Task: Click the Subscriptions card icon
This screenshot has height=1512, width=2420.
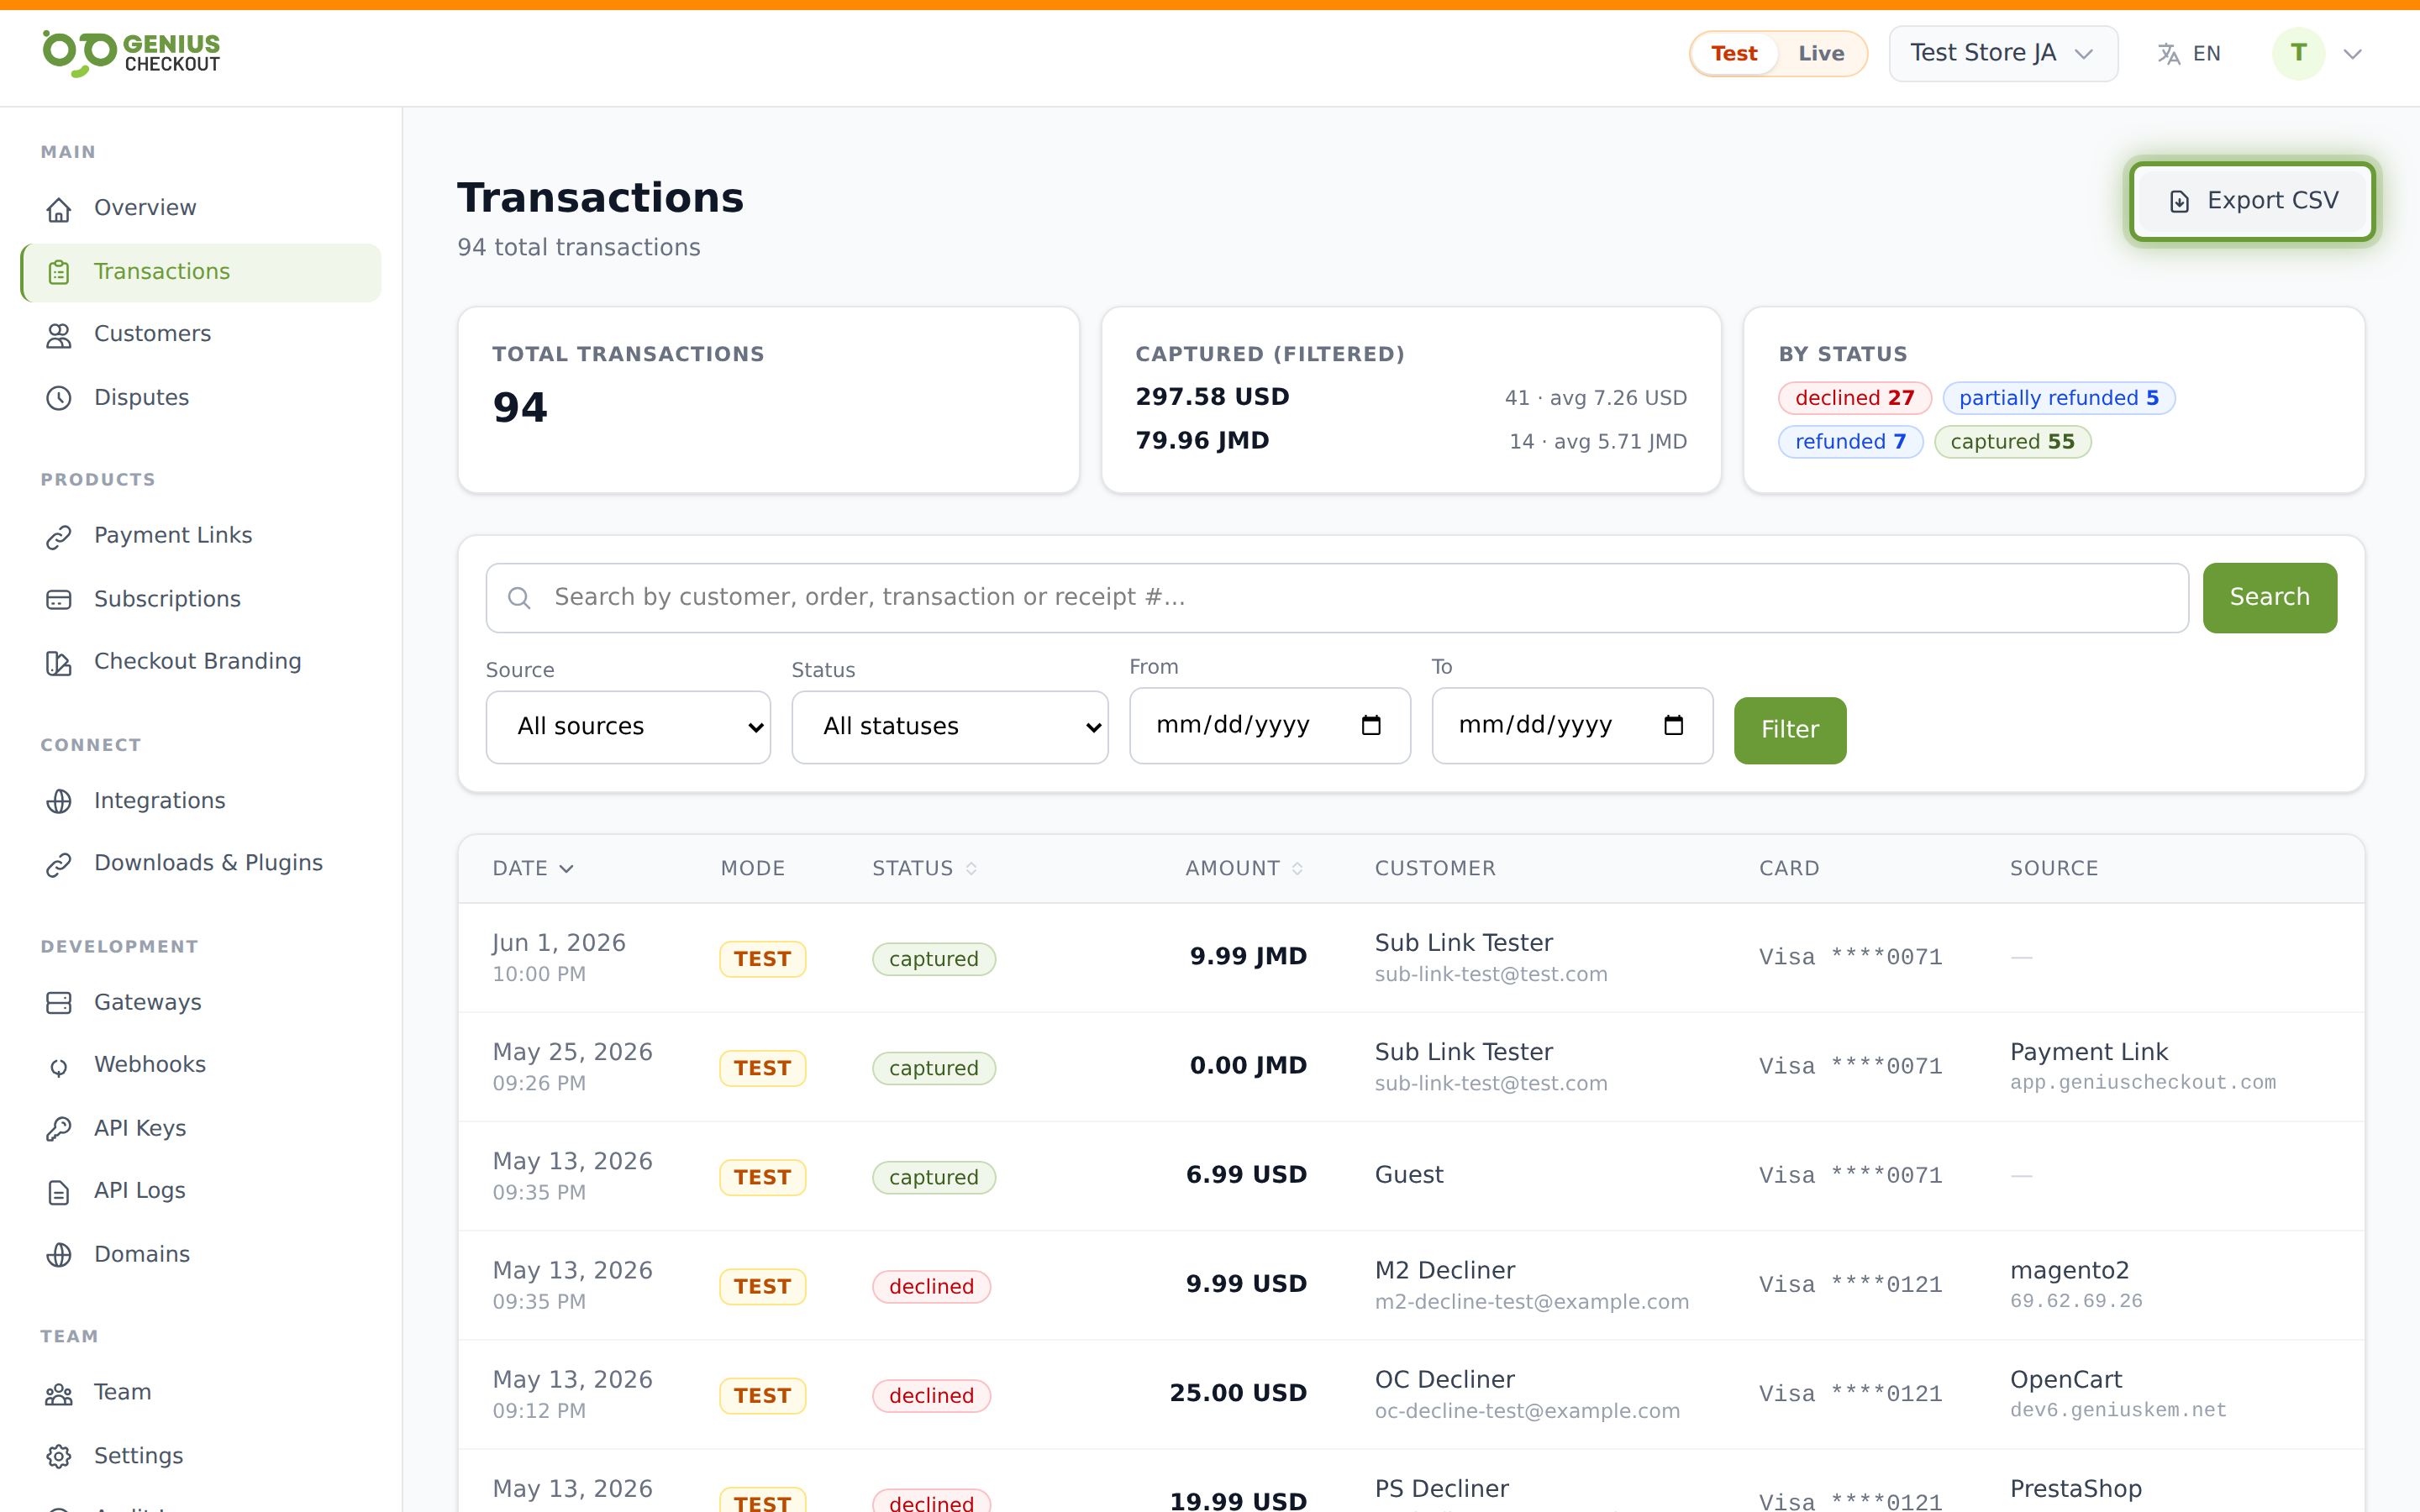Action: (x=59, y=600)
